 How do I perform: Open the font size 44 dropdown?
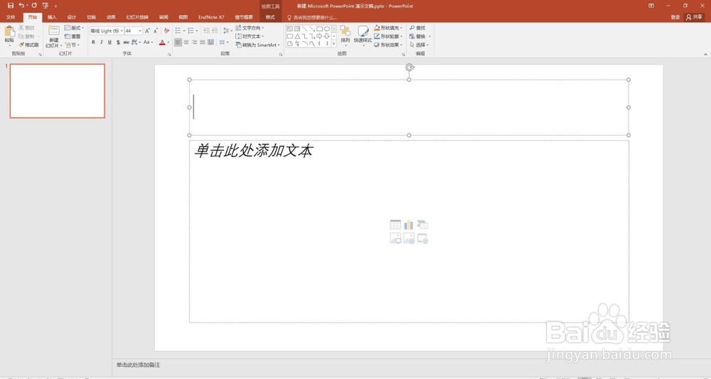click(140, 31)
